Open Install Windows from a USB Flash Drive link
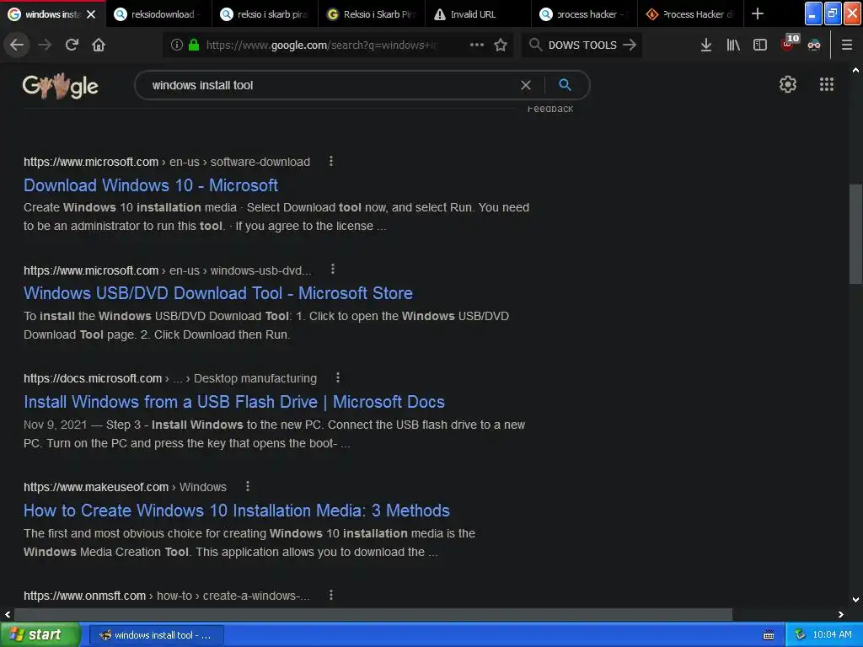 coord(234,402)
